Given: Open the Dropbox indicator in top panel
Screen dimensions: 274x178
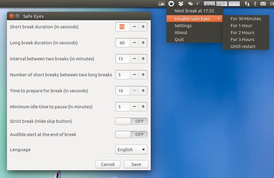Looking at the screenshot, I should pyautogui.click(x=181, y=4).
